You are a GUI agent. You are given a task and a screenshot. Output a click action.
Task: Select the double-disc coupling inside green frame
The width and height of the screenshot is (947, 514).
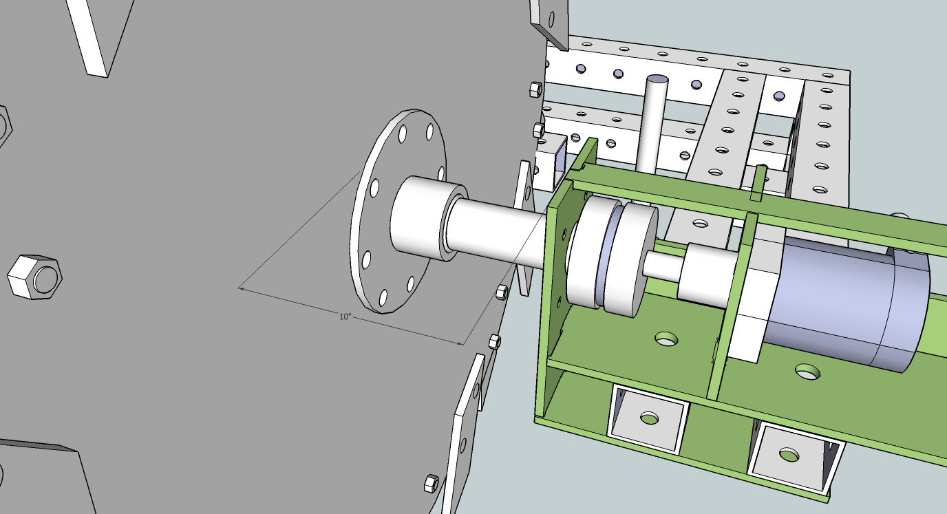(612, 257)
